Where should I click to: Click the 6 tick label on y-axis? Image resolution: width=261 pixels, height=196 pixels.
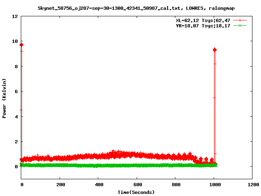[x=16, y=91]
